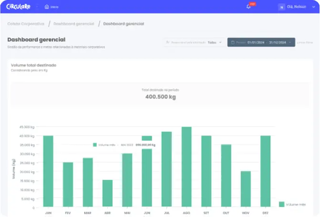Select the start date 01/01/2024
The image size is (320, 217).
(x=256, y=42)
